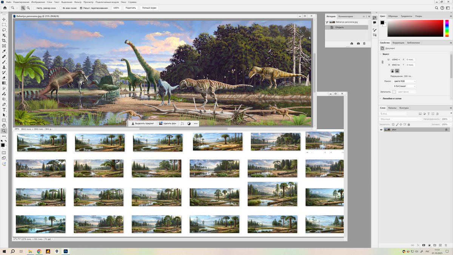The height and width of the screenshot is (255, 453).
Task: Open the blend mode 'Обычные' dropdown
Action: pyautogui.click(x=401, y=119)
